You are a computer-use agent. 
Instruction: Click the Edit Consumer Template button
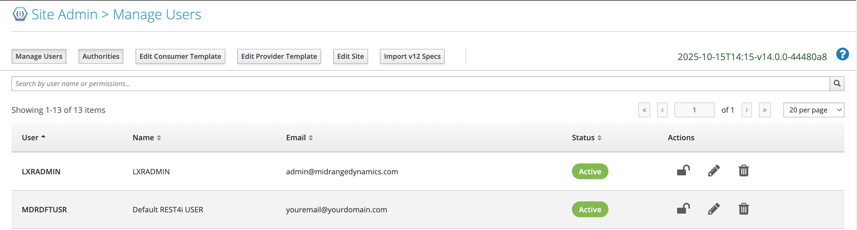point(180,56)
